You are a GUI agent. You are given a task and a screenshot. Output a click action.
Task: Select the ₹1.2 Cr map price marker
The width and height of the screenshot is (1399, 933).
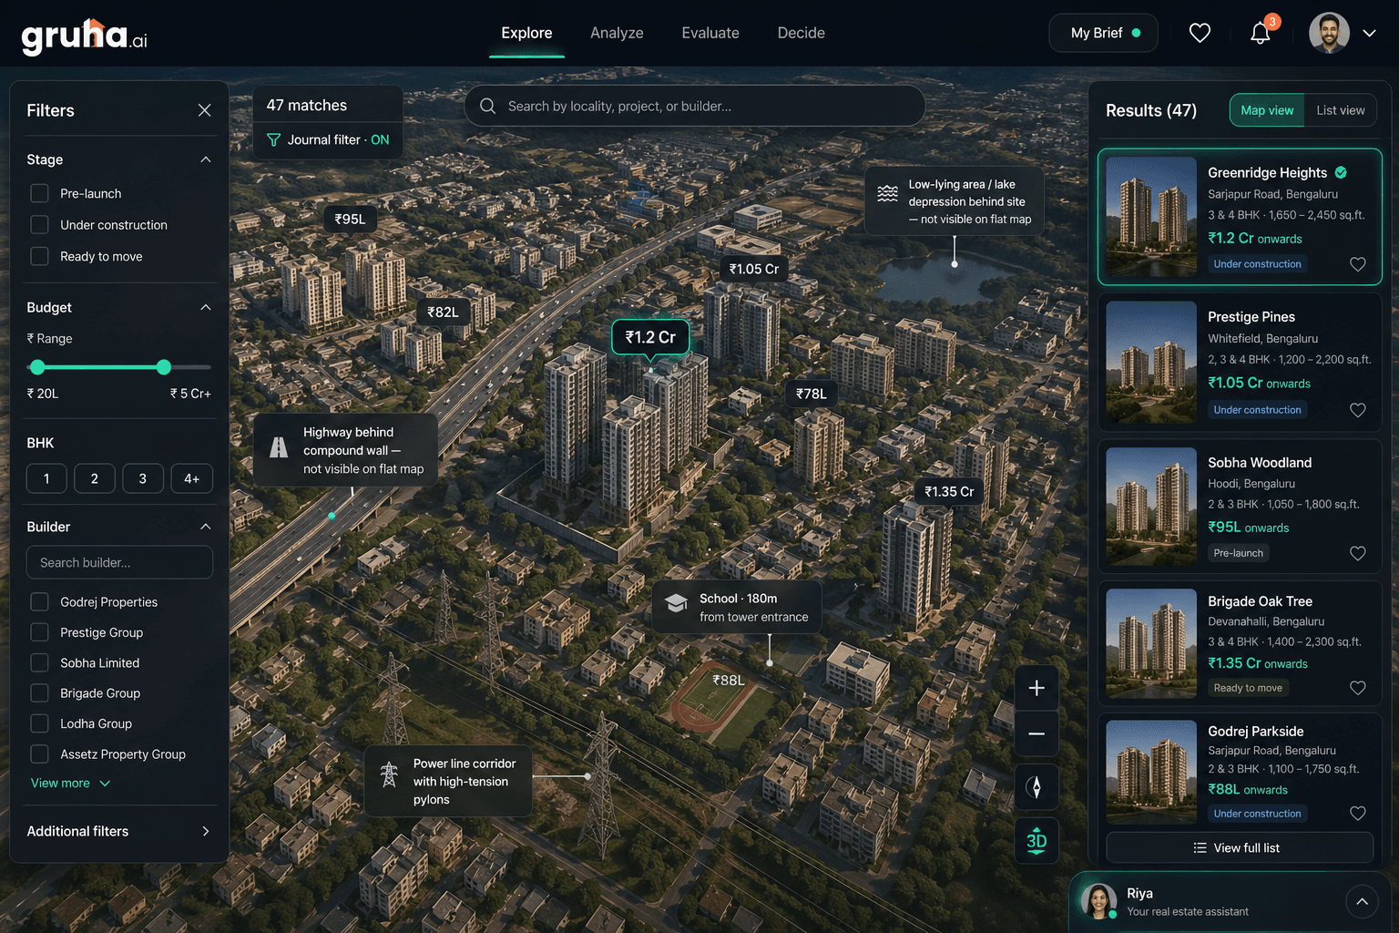(650, 337)
